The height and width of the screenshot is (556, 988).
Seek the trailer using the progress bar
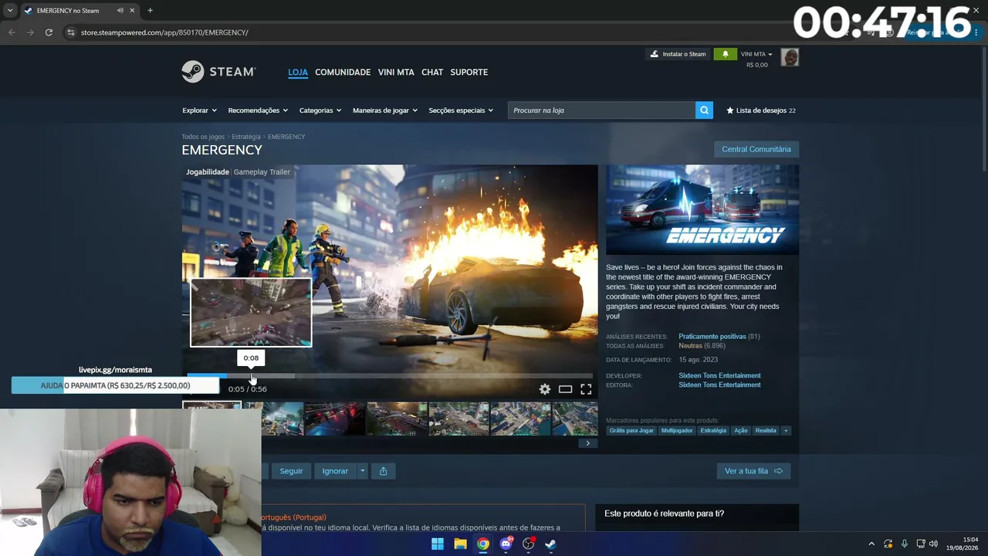(x=390, y=376)
